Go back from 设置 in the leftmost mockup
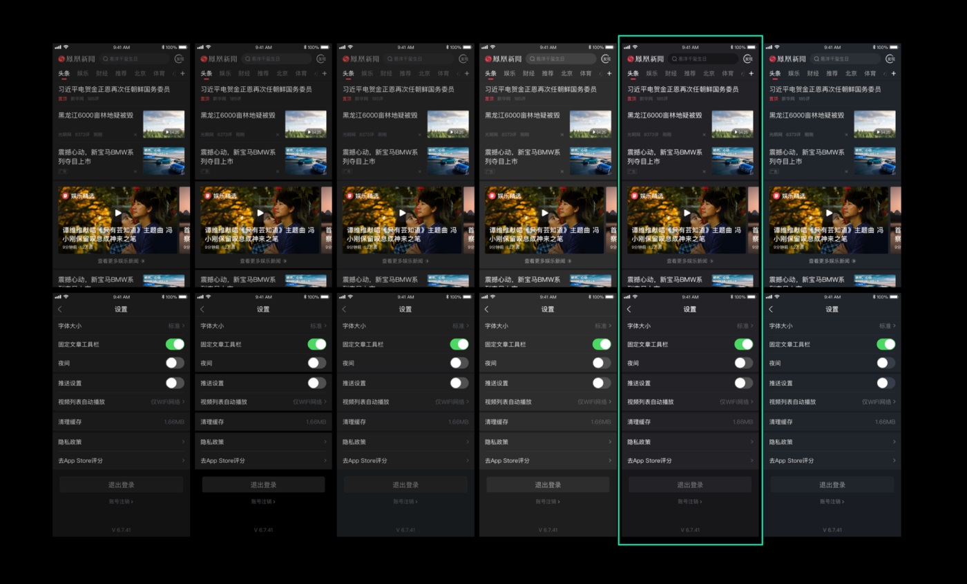Viewport: 967px width, 584px height. pyautogui.click(x=60, y=309)
